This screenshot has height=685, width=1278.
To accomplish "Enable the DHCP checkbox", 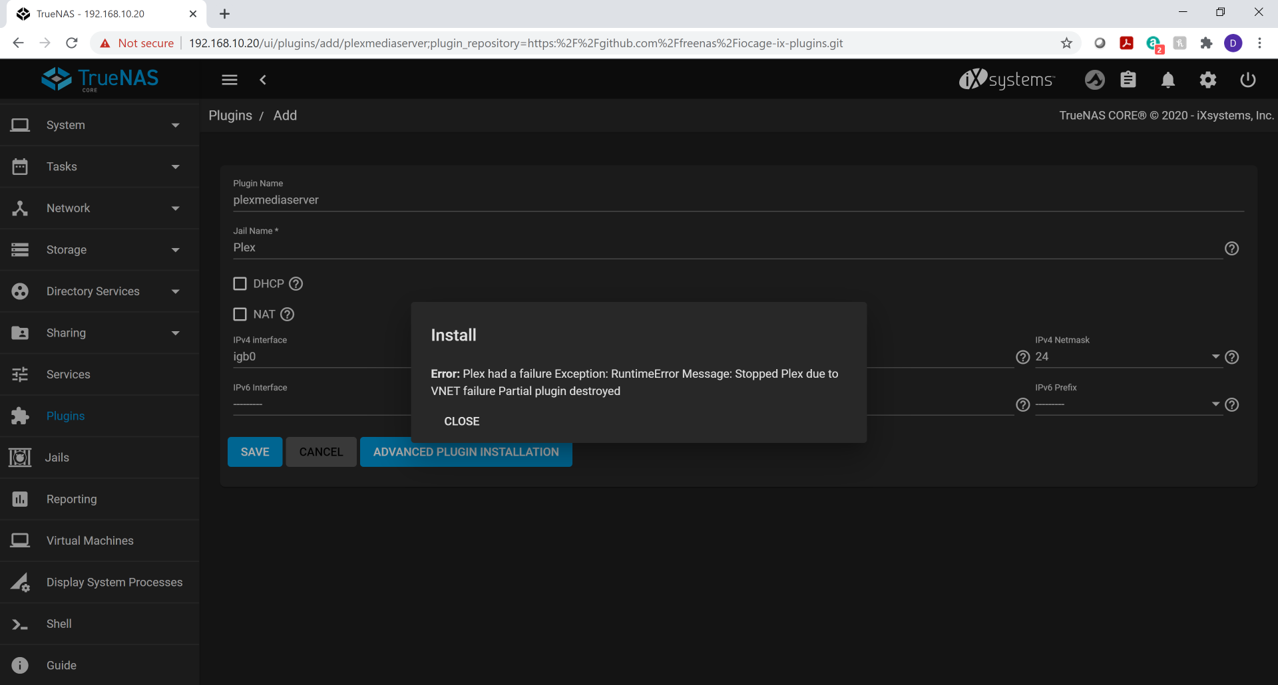I will [x=240, y=283].
